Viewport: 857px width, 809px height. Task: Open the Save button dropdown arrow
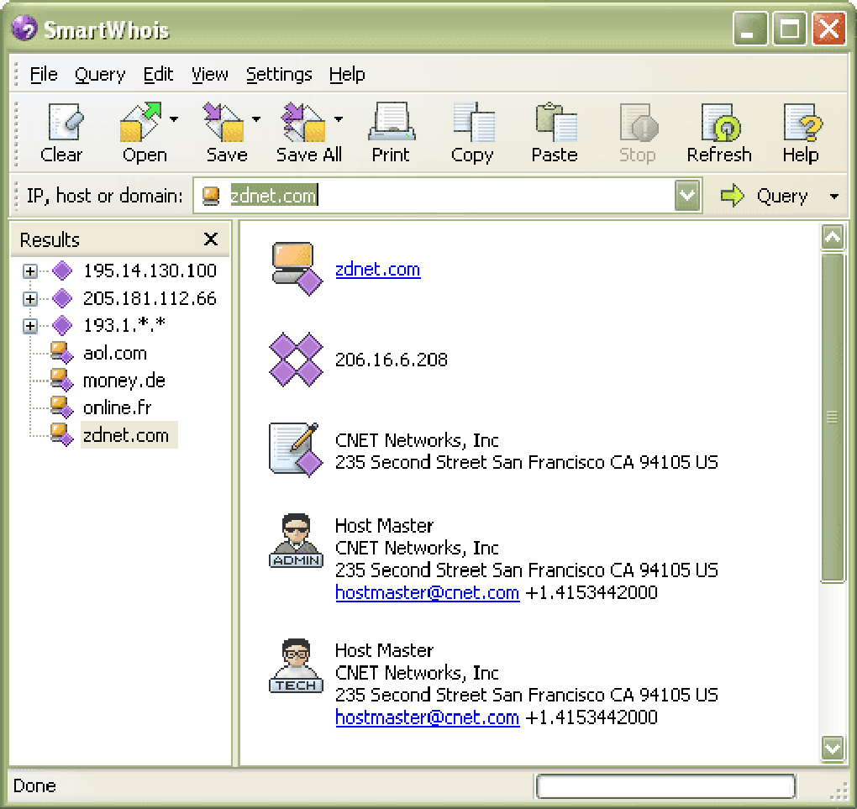point(255,118)
